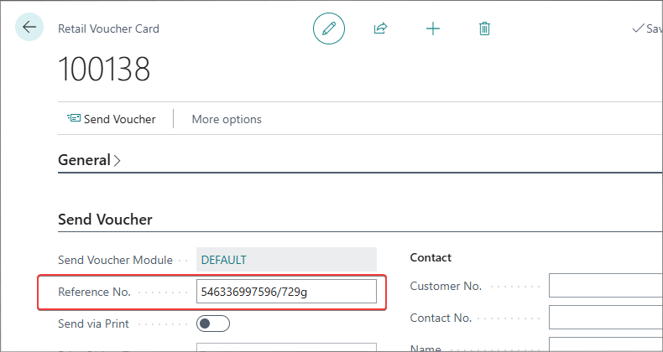The width and height of the screenshot is (663, 352).
Task: Click the Contact group heading
Action: (431, 257)
